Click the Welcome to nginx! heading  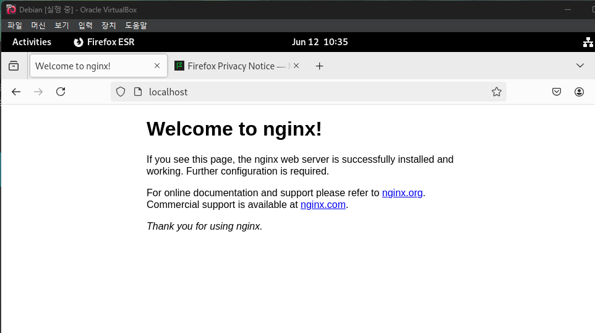point(234,129)
